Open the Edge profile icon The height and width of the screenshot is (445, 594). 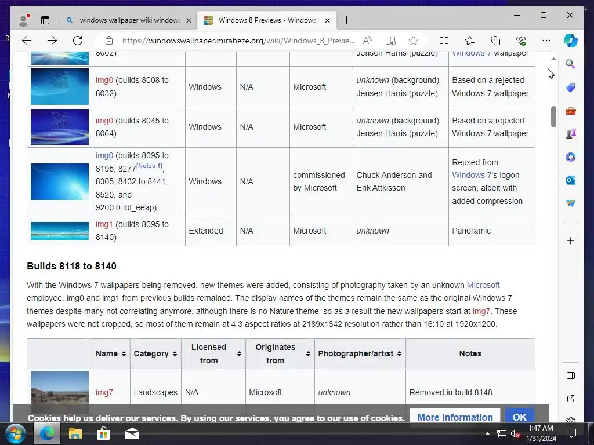tap(24, 20)
